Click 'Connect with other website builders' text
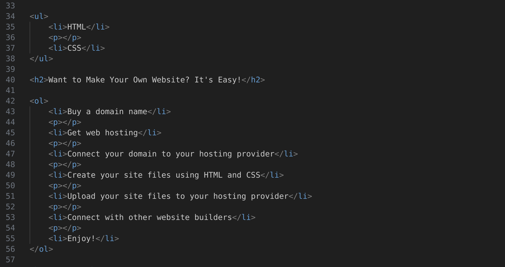This screenshot has width=505, height=267. click(x=150, y=217)
